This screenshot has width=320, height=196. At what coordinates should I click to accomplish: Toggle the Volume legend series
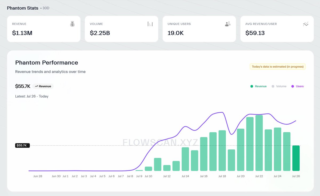[279, 86]
